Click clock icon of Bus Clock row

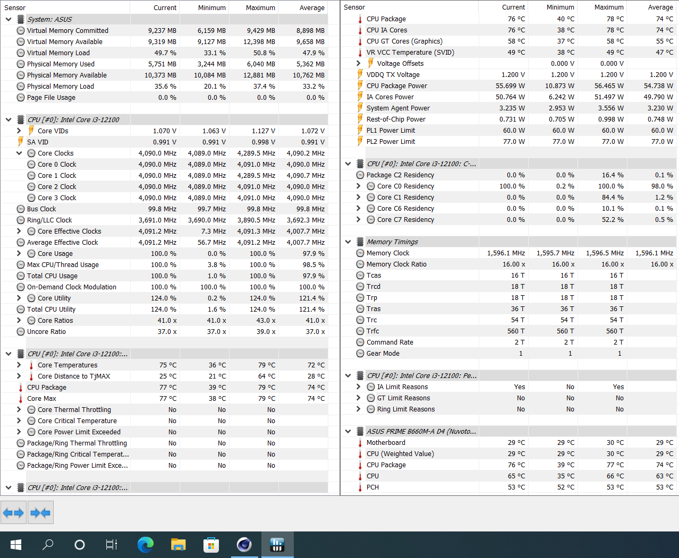pos(21,209)
